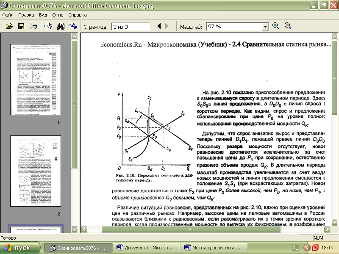Image resolution: width=339 pixels, height=254 pixels.
Task: Switch to Сканировать0076 taskbar button
Action: 78,248
